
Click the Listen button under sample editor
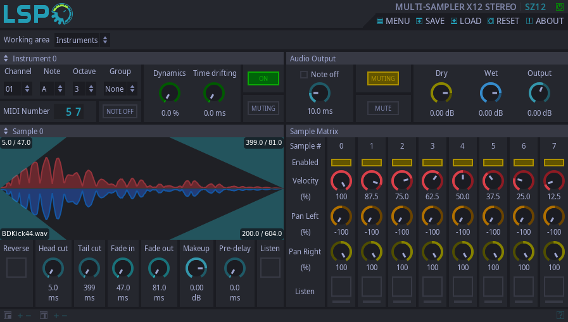(x=270, y=268)
